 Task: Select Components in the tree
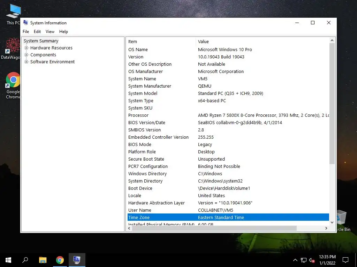click(43, 55)
